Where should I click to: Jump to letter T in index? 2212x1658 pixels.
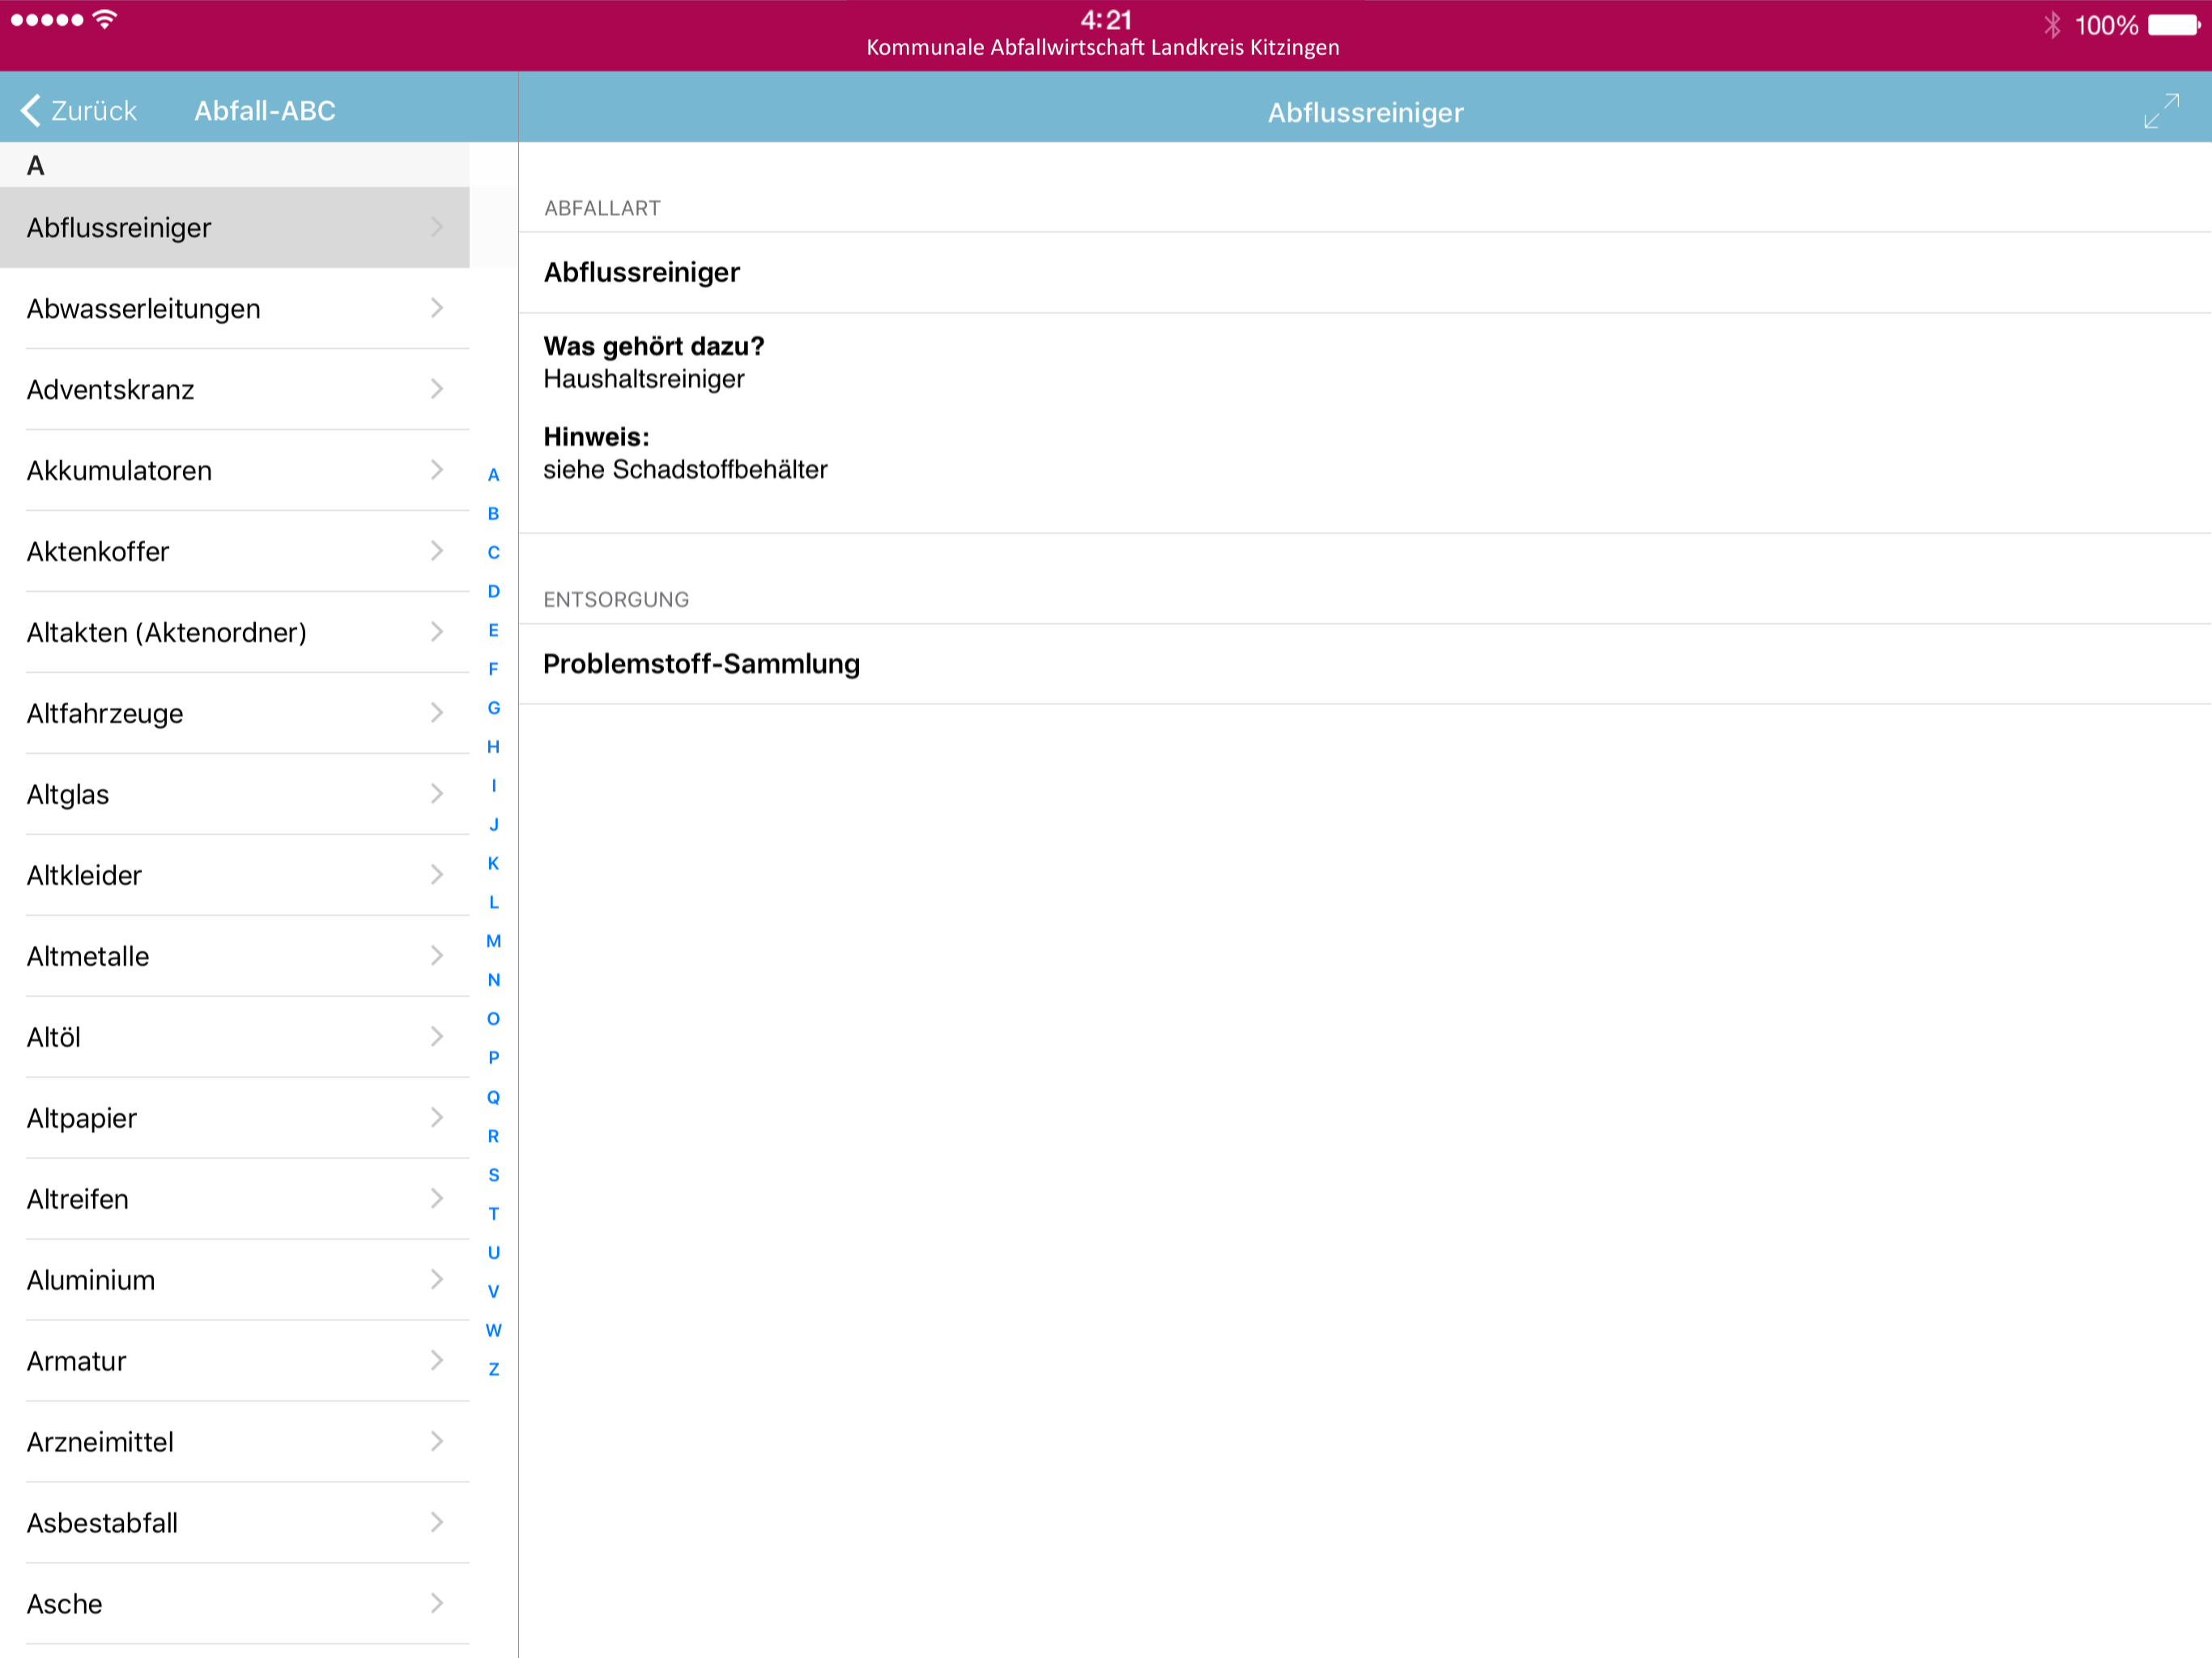coord(493,1215)
